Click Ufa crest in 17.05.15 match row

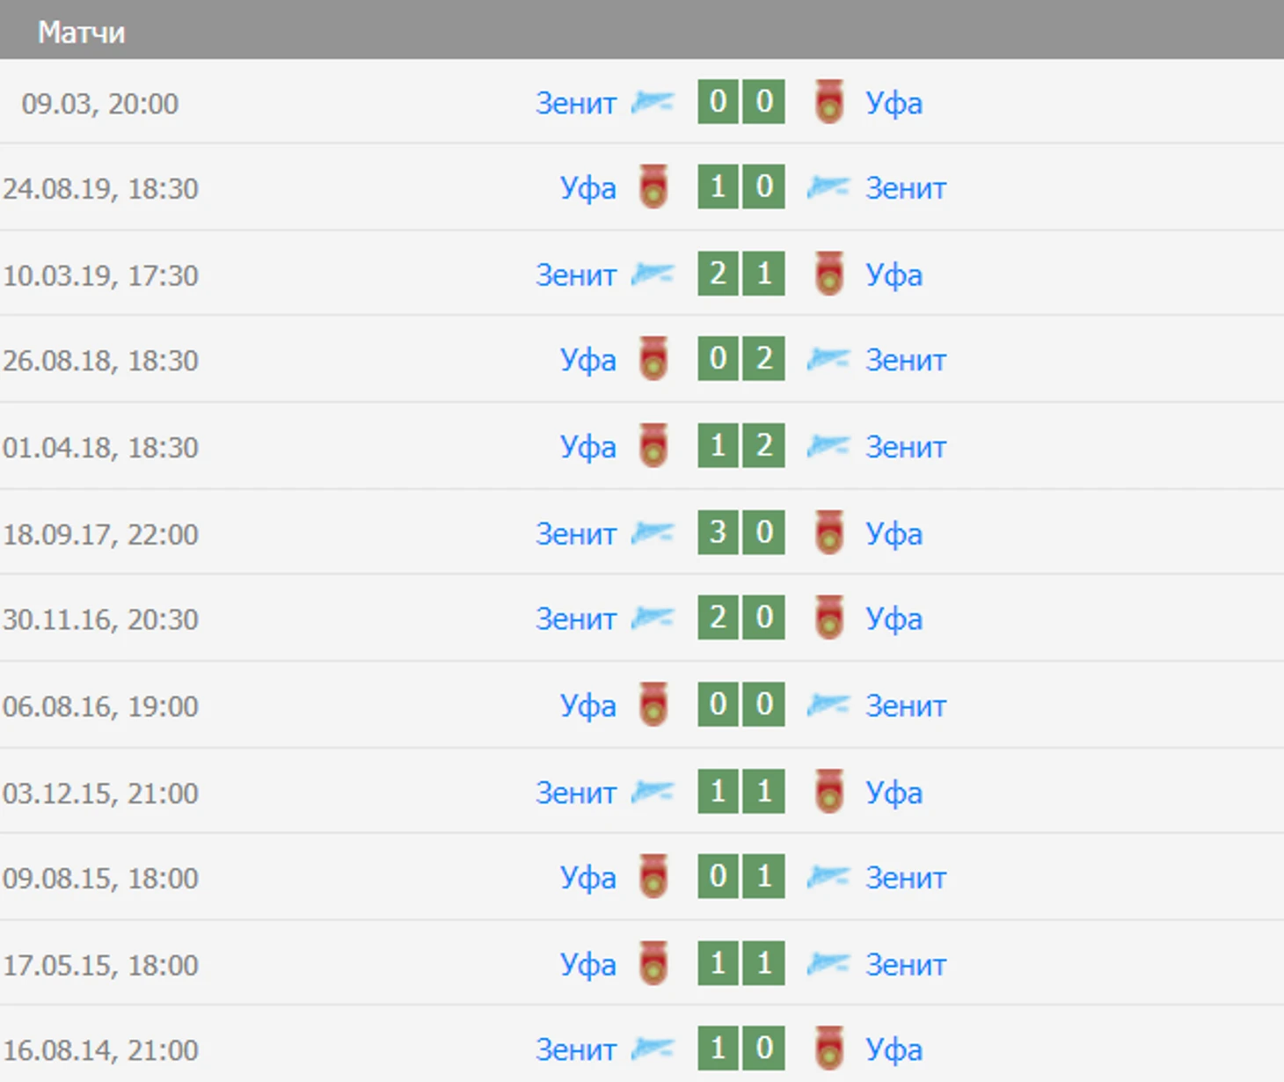[x=653, y=963]
